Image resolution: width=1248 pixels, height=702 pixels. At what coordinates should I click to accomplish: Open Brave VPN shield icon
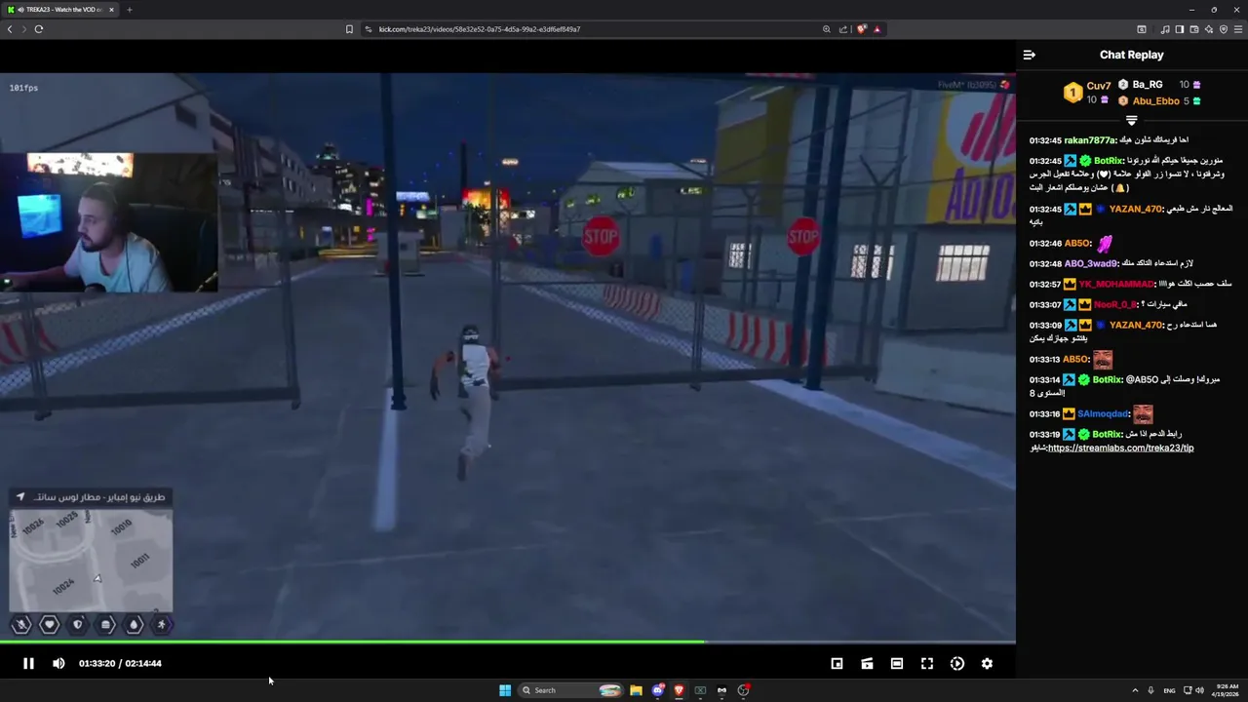click(x=1223, y=29)
